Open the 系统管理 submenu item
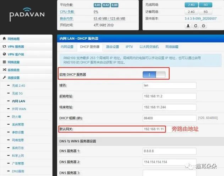This screenshot has width=224, height=176. (18, 125)
